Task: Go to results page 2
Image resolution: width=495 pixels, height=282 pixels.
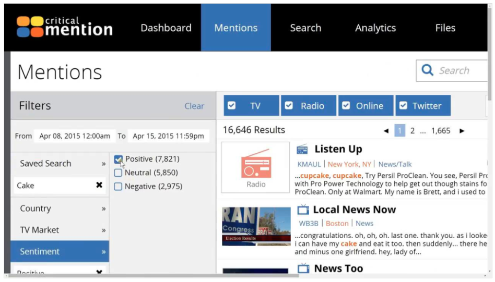Action: 412,131
